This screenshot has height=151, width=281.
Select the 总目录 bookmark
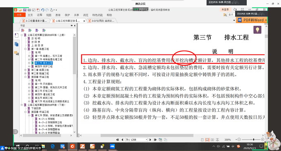(x=36, y=42)
